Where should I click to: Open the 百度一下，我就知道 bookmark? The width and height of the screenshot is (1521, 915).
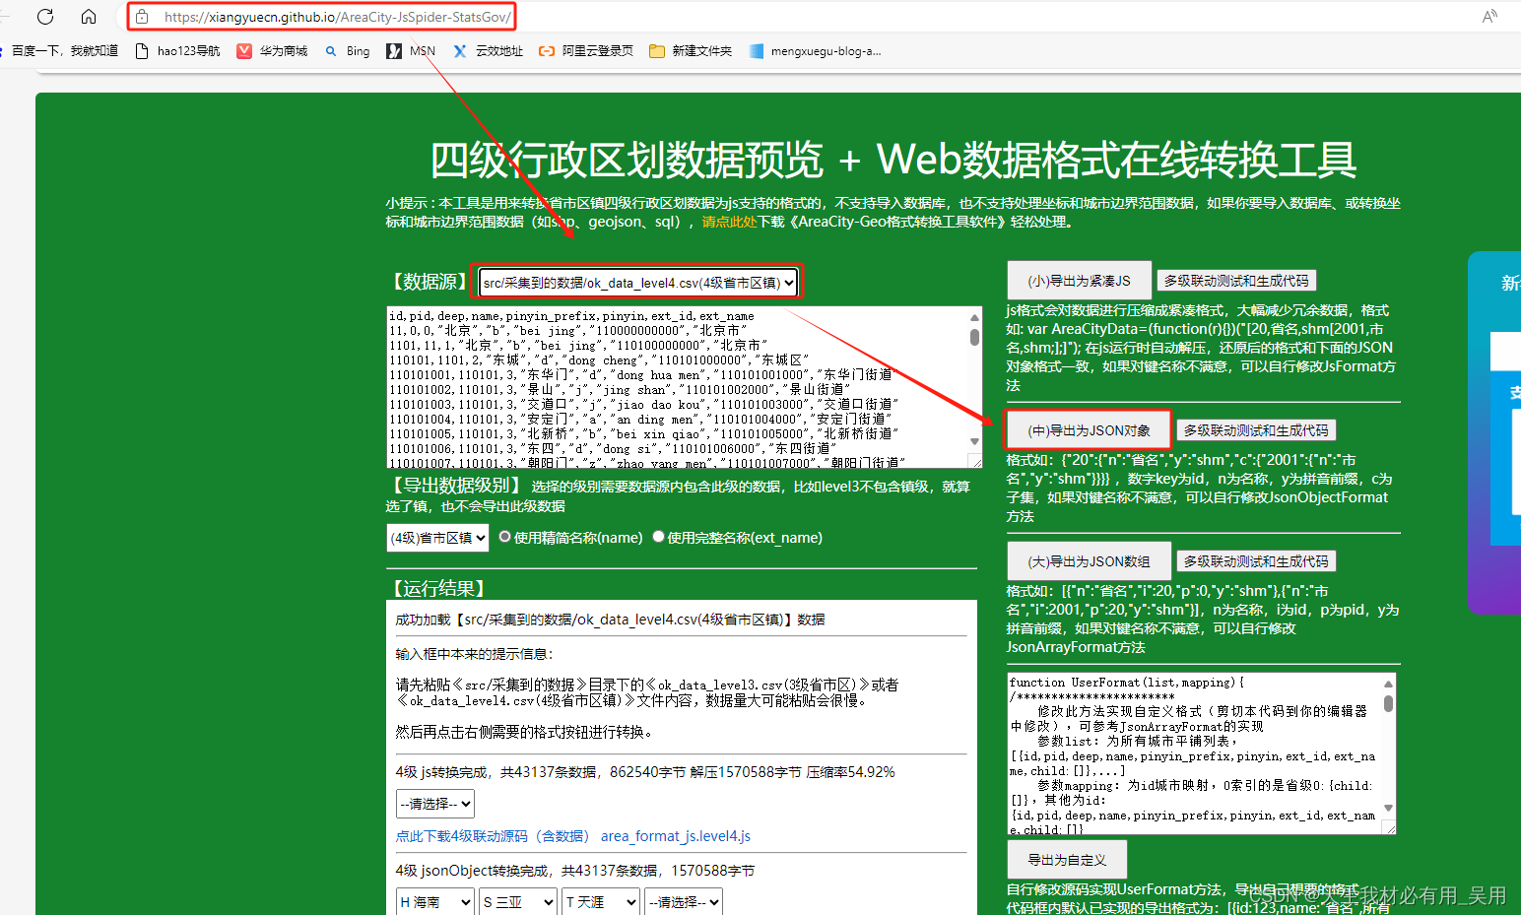(65, 51)
